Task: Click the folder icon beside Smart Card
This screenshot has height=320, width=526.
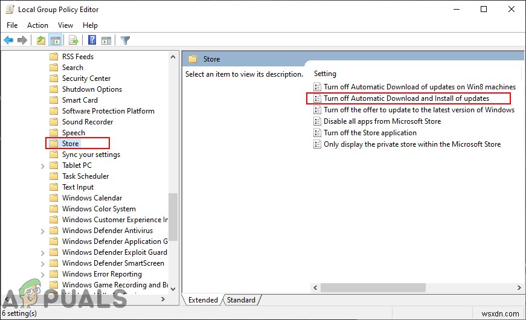Action: [54, 100]
